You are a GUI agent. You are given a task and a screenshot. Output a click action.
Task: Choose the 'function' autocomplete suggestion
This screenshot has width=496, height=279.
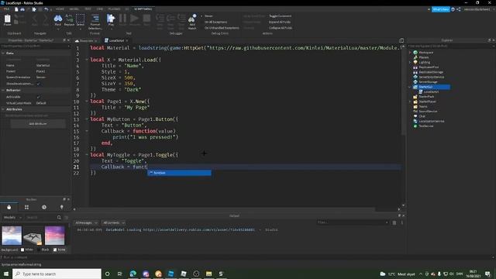click(179, 173)
